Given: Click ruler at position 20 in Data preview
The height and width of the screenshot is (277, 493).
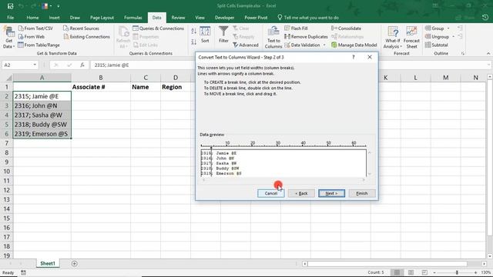Looking at the screenshot, I should 253,144.
